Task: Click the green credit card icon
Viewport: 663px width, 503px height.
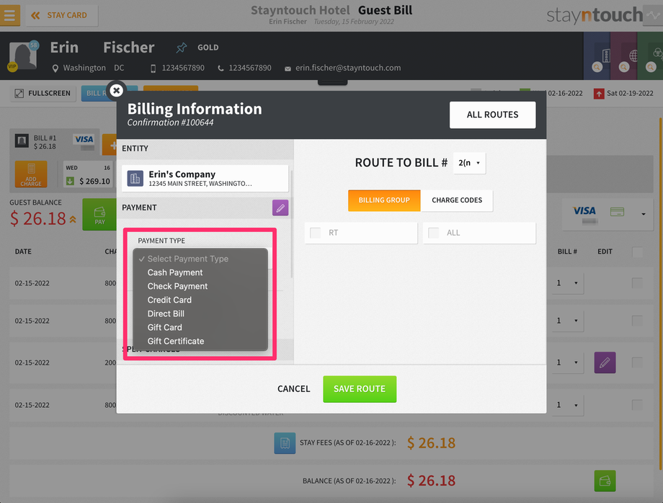Action: [x=617, y=212]
